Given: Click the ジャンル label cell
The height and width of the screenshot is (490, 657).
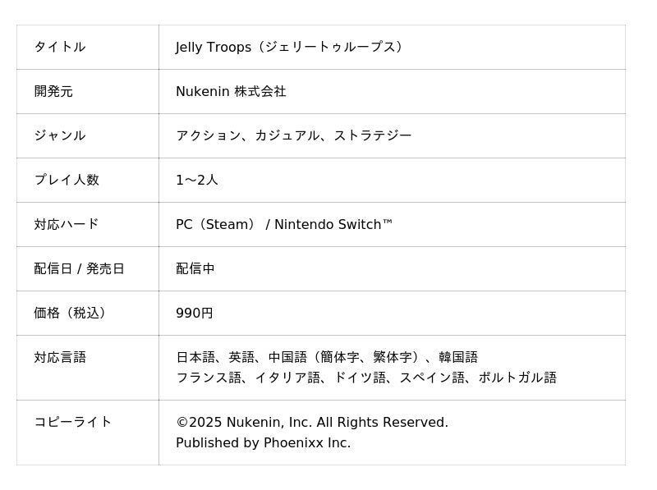Looking at the screenshot, I should (x=60, y=135).
